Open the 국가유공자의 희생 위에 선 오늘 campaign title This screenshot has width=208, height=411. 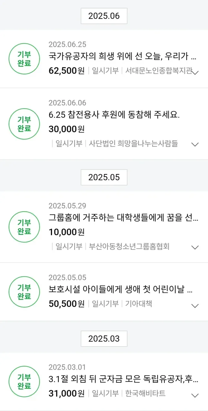click(x=123, y=57)
